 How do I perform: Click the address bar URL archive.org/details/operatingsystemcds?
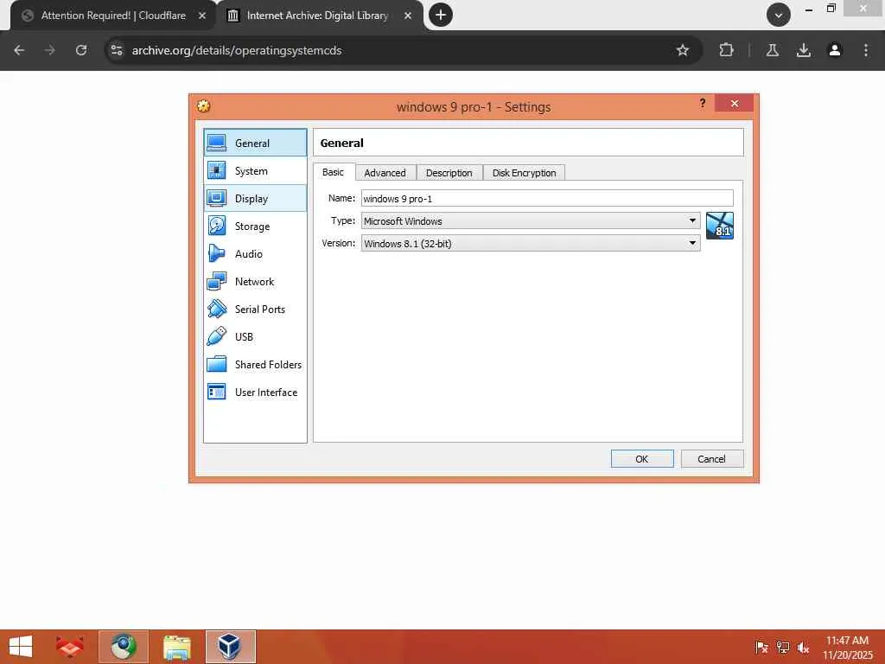click(x=237, y=50)
